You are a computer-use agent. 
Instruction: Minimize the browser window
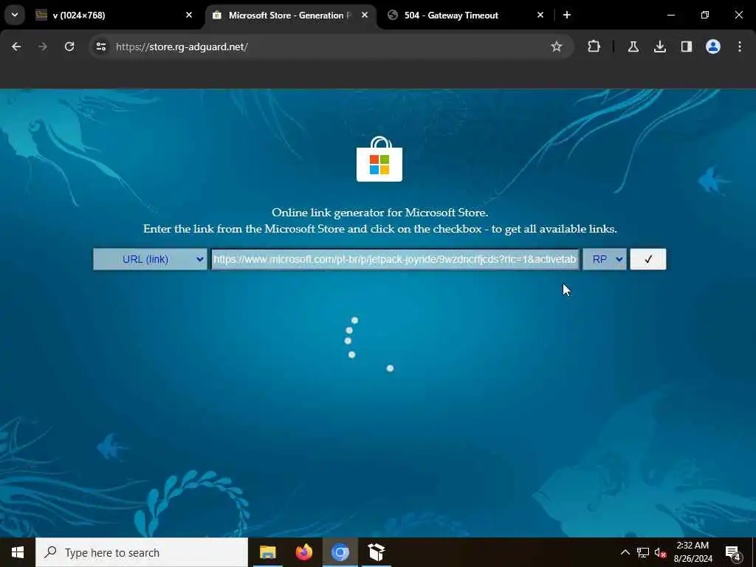coord(671,15)
